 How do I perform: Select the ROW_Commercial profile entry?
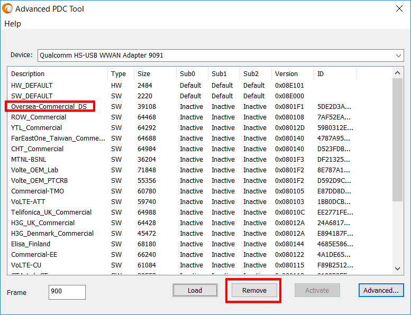tap(39, 117)
